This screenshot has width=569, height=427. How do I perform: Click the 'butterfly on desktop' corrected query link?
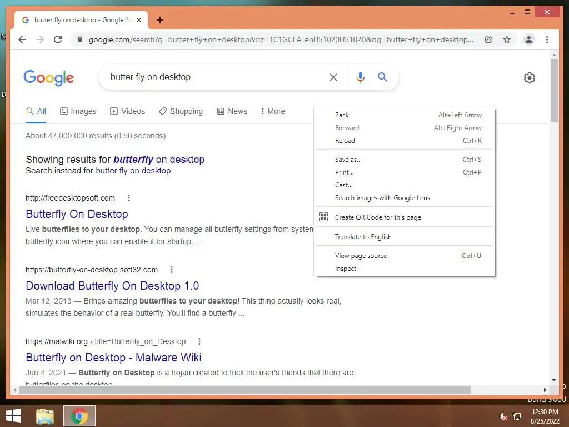click(159, 160)
